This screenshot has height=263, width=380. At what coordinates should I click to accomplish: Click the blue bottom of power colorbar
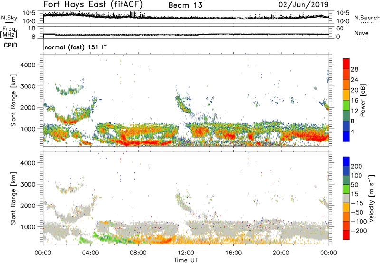(346, 137)
